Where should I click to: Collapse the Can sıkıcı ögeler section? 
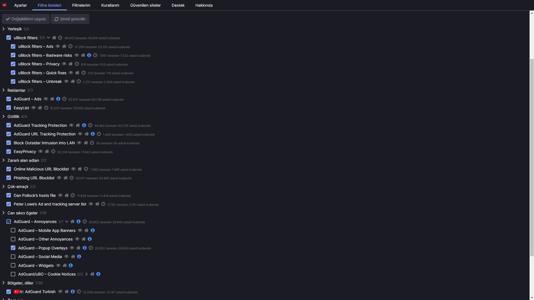[4, 213]
